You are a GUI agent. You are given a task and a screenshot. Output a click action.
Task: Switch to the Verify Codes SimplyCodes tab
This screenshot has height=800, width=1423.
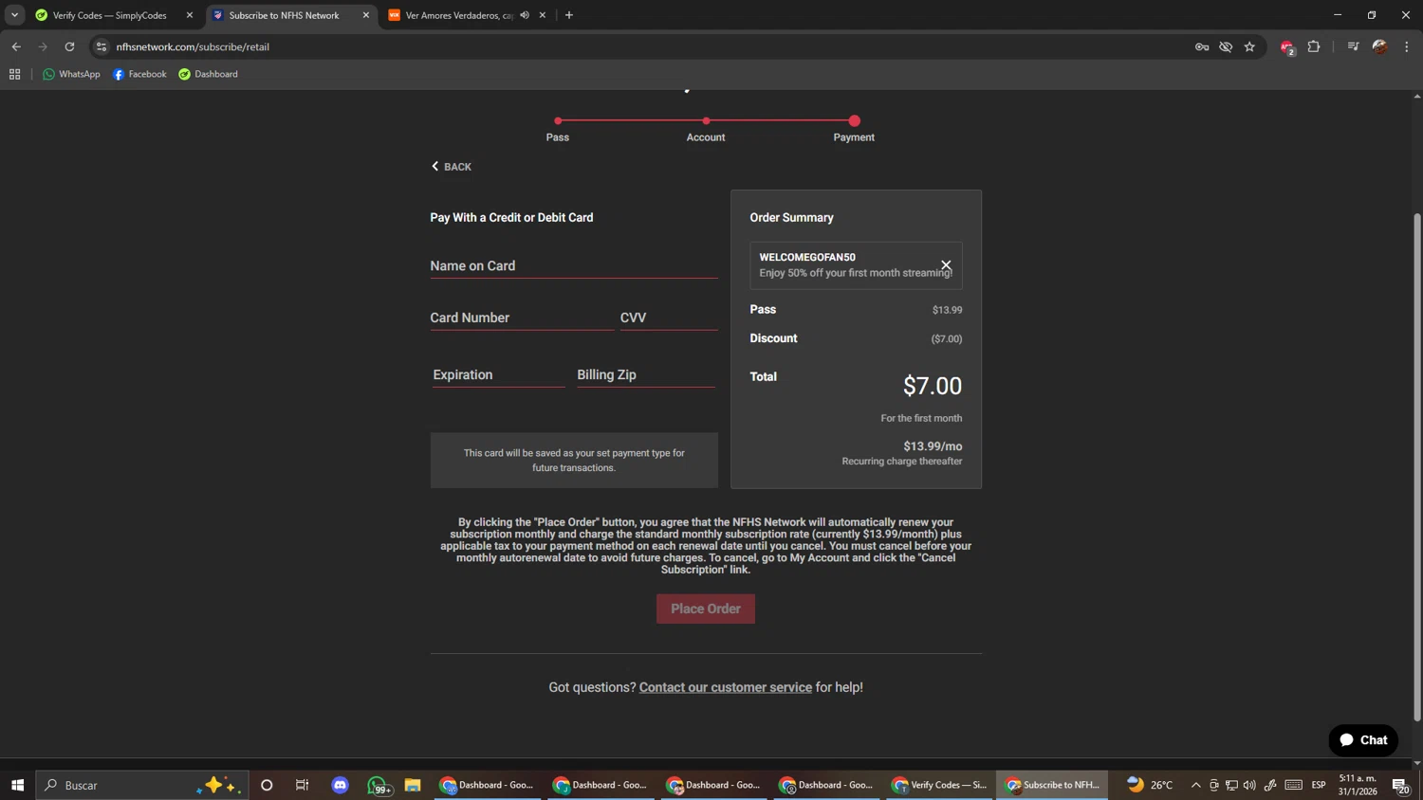[109, 15]
